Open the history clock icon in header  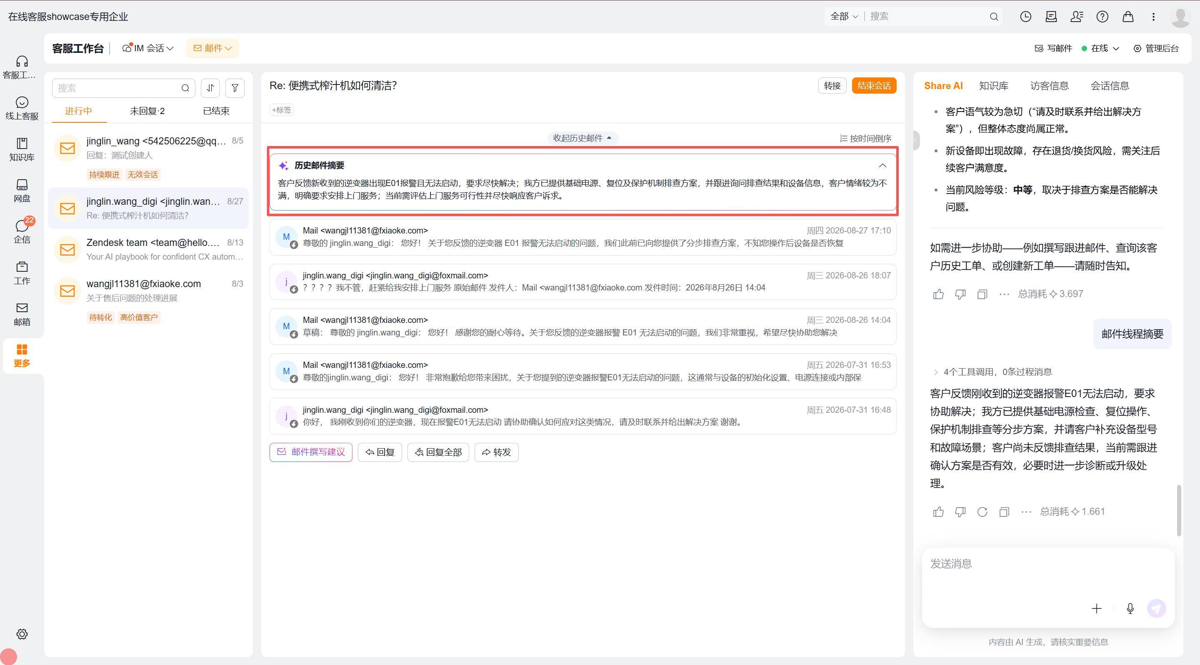pyautogui.click(x=1025, y=17)
